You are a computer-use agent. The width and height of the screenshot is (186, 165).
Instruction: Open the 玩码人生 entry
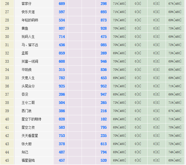point(28,37)
